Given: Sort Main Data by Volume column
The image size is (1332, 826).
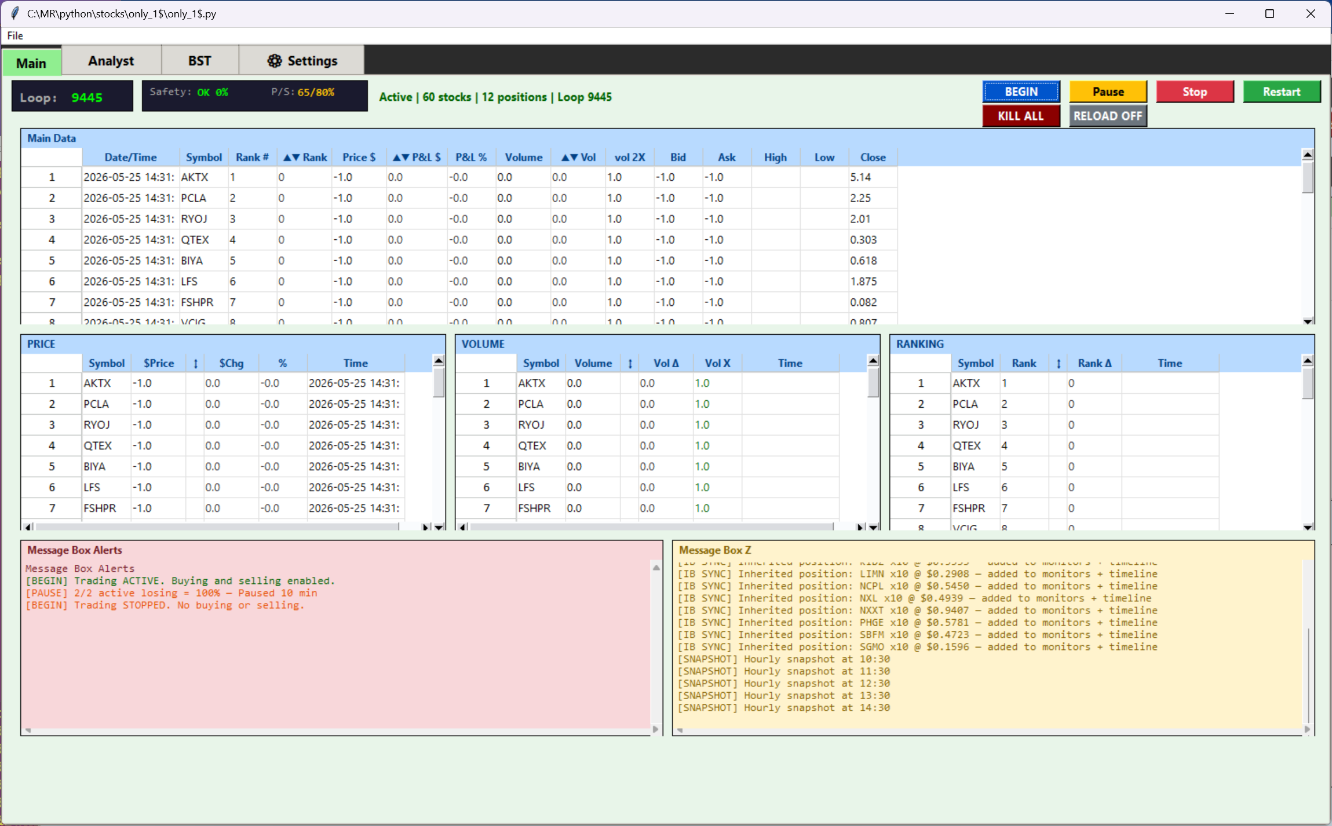Looking at the screenshot, I should 523,157.
